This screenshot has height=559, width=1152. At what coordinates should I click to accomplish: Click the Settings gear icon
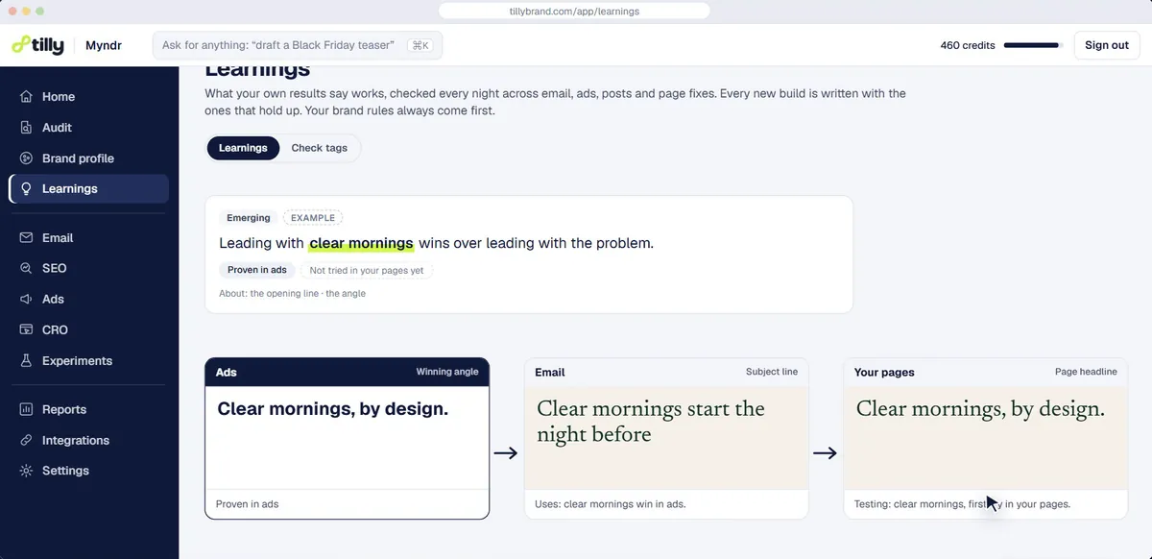click(x=26, y=472)
